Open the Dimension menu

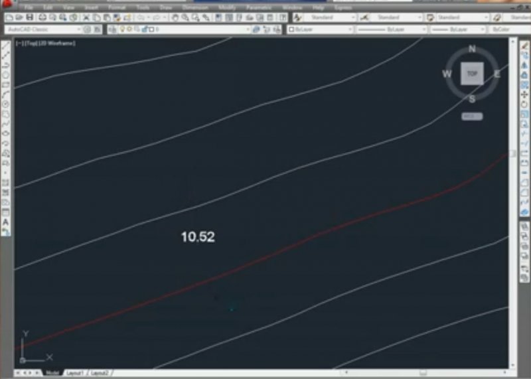click(x=195, y=7)
